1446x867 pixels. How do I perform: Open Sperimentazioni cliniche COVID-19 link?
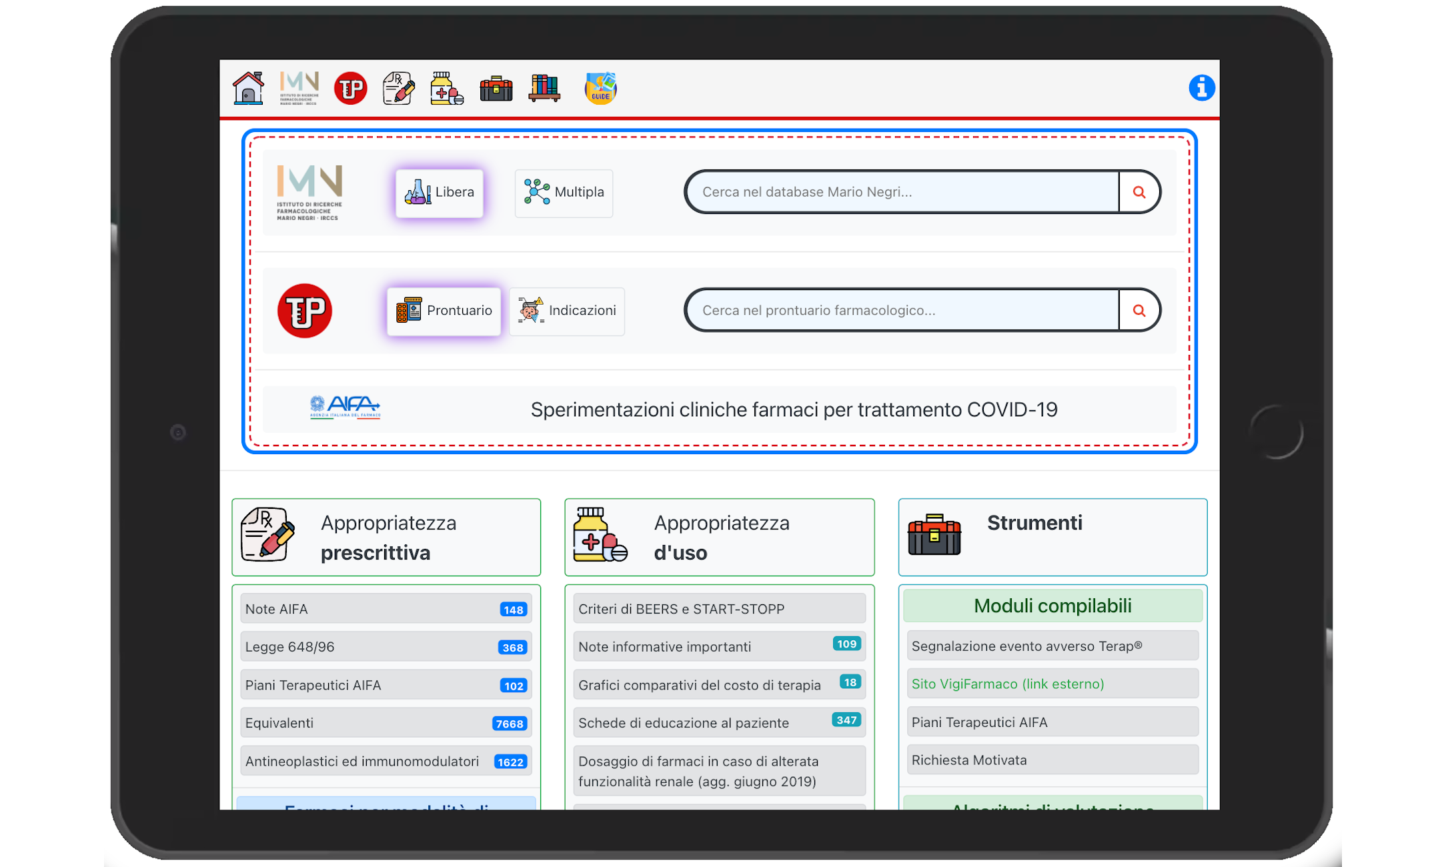click(x=794, y=409)
